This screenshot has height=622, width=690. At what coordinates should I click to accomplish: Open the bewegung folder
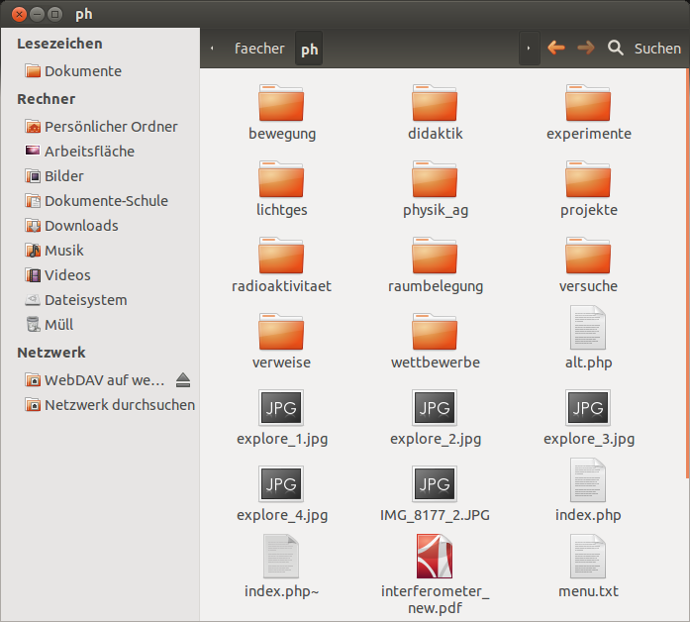click(x=281, y=104)
